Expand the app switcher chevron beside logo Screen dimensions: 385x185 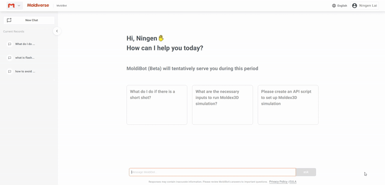pos(19,6)
